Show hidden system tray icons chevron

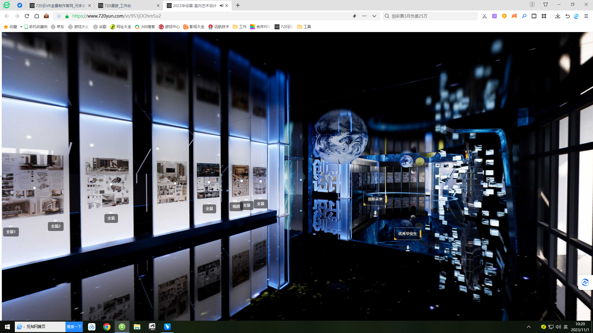(x=528, y=327)
